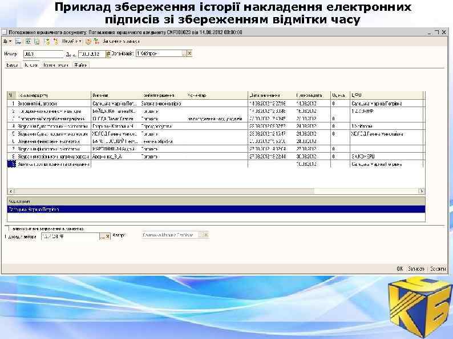Select the highlighted last row number cell

pyautogui.click(x=11, y=164)
